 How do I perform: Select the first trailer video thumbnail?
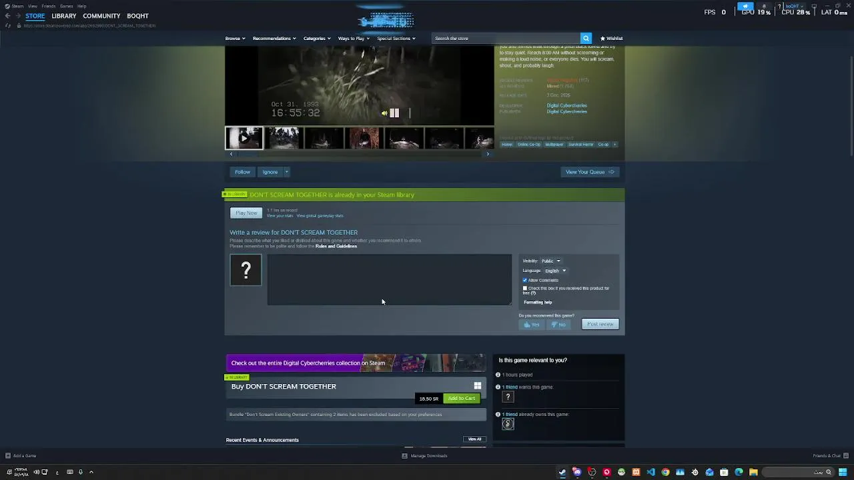click(244, 138)
